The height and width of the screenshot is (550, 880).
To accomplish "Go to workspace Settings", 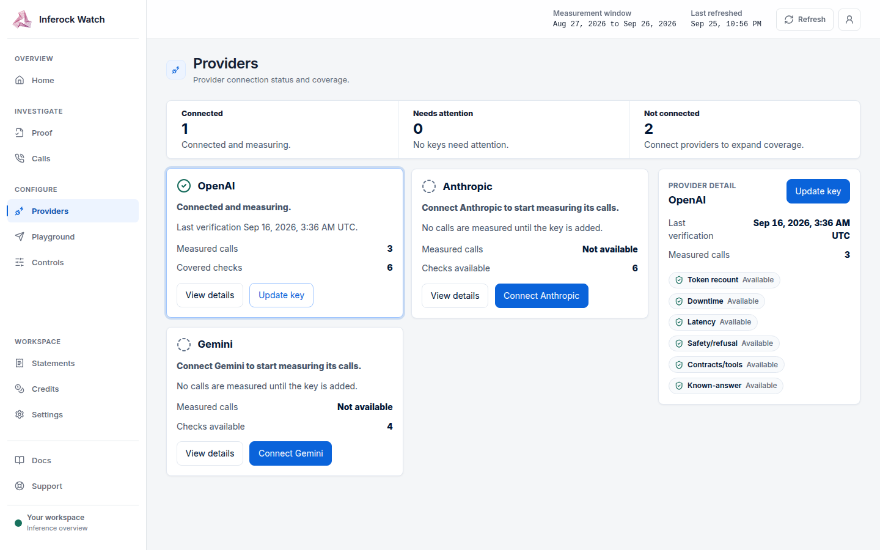I will click(73, 414).
